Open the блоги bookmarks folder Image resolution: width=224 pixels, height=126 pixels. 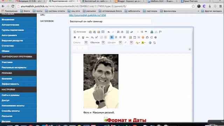click(25, 11)
